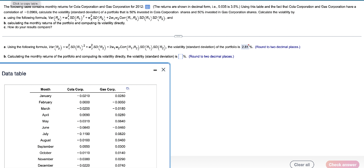The width and height of the screenshot is (364, 168).
Task: Minimize the Data table popup
Action: click(155, 70)
